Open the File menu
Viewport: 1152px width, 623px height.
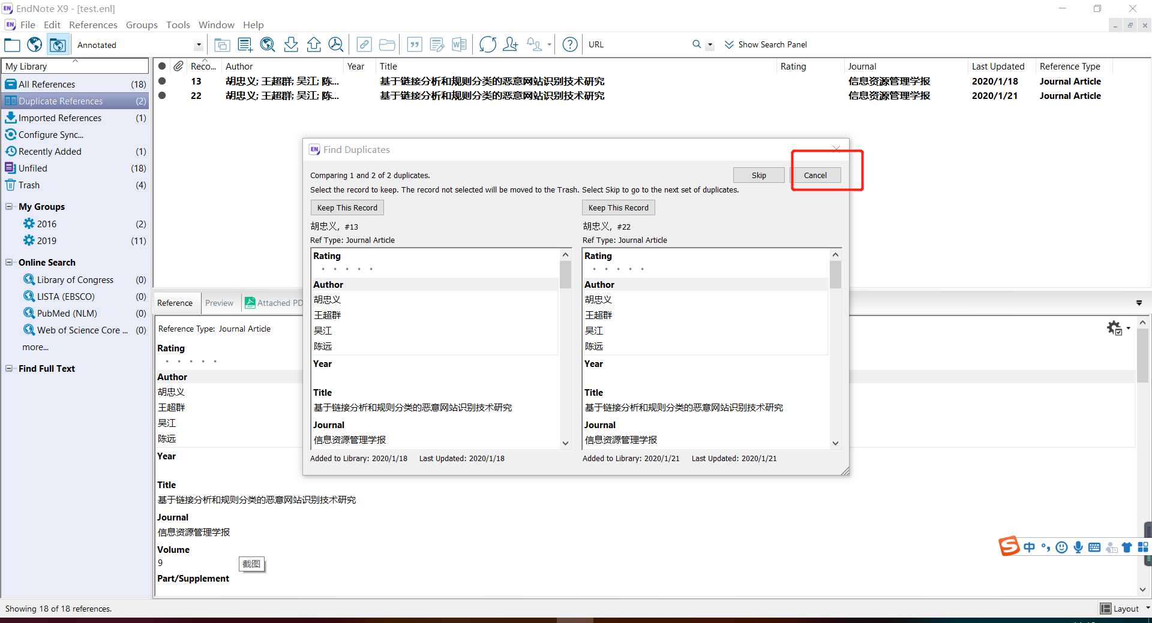point(28,25)
